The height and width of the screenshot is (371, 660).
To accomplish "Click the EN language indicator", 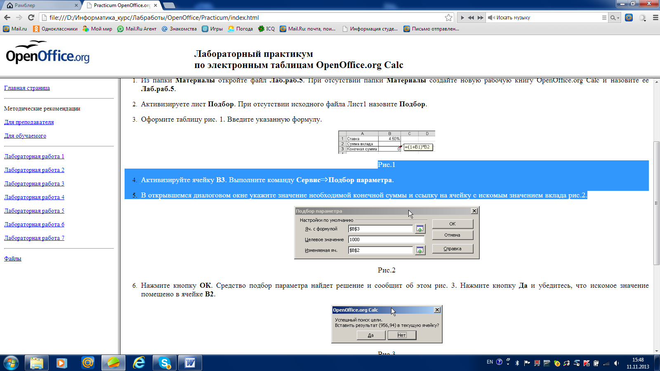I will [490, 362].
